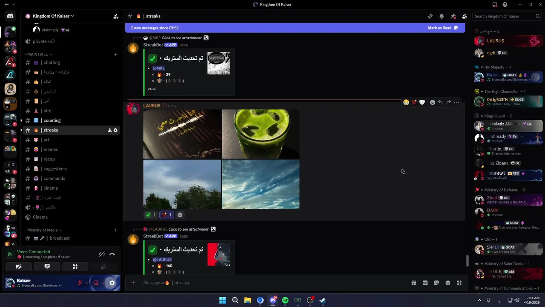Toggle noise suppression in voice panel
This screenshot has width=545, height=307.
[102, 254]
